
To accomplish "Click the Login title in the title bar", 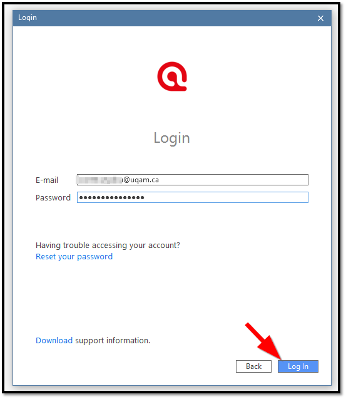I will coord(28,18).
